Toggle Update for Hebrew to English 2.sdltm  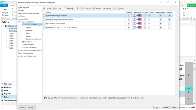tap(169, 16)
